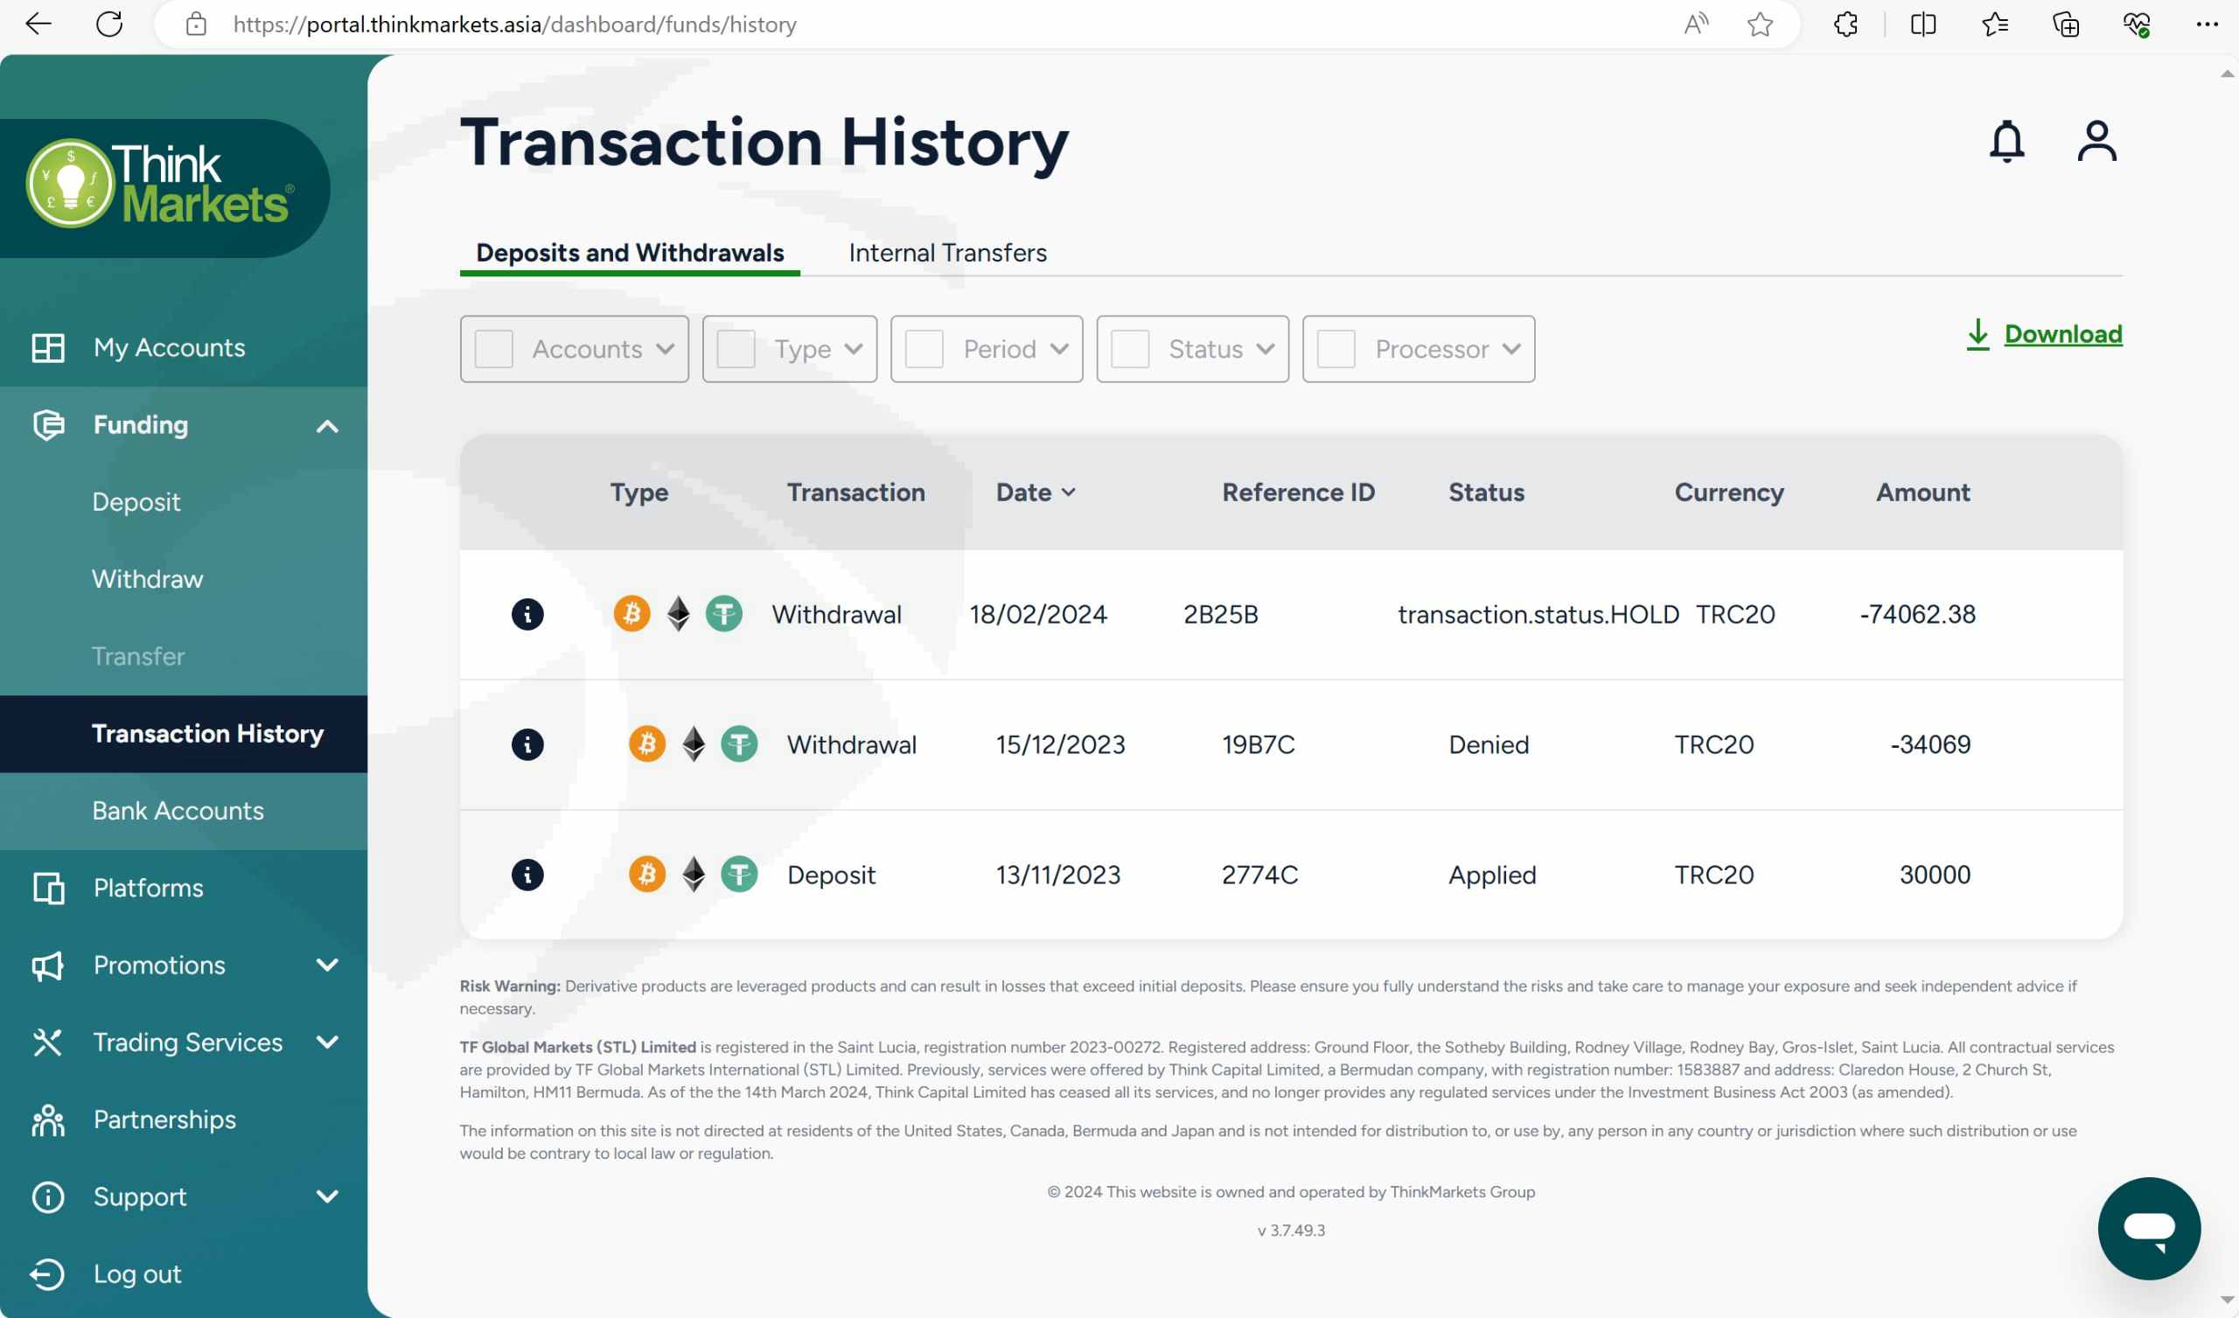Sort transactions by the Date column

(x=1035, y=492)
